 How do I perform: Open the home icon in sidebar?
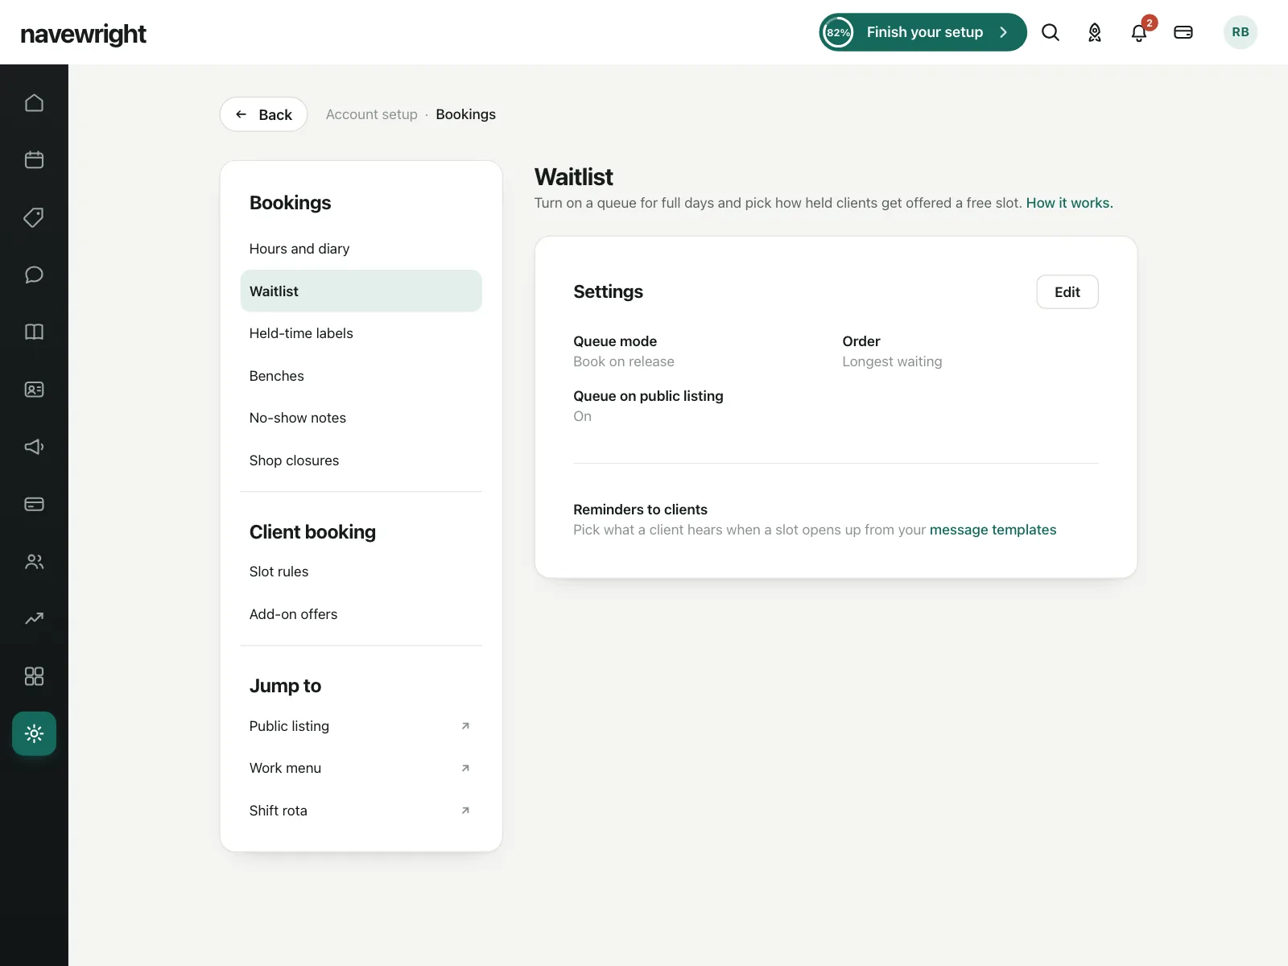[x=34, y=103]
